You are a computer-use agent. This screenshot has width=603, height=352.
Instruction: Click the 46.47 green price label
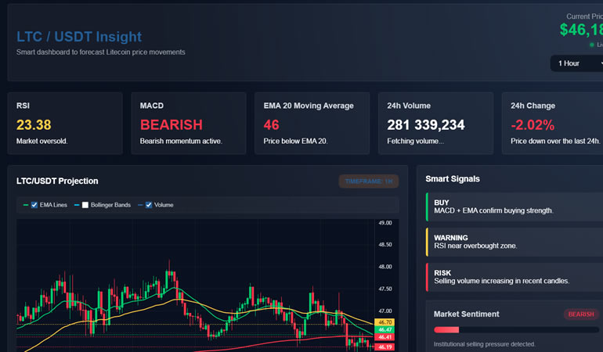(x=385, y=330)
